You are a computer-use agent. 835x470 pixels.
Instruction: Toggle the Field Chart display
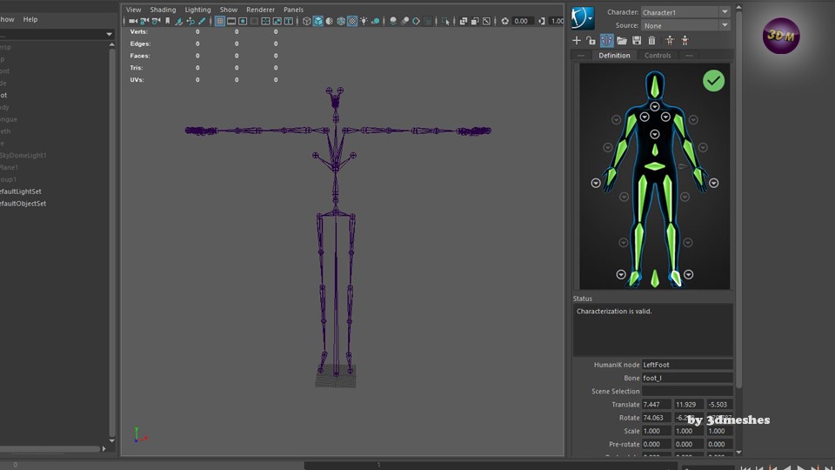(266, 21)
